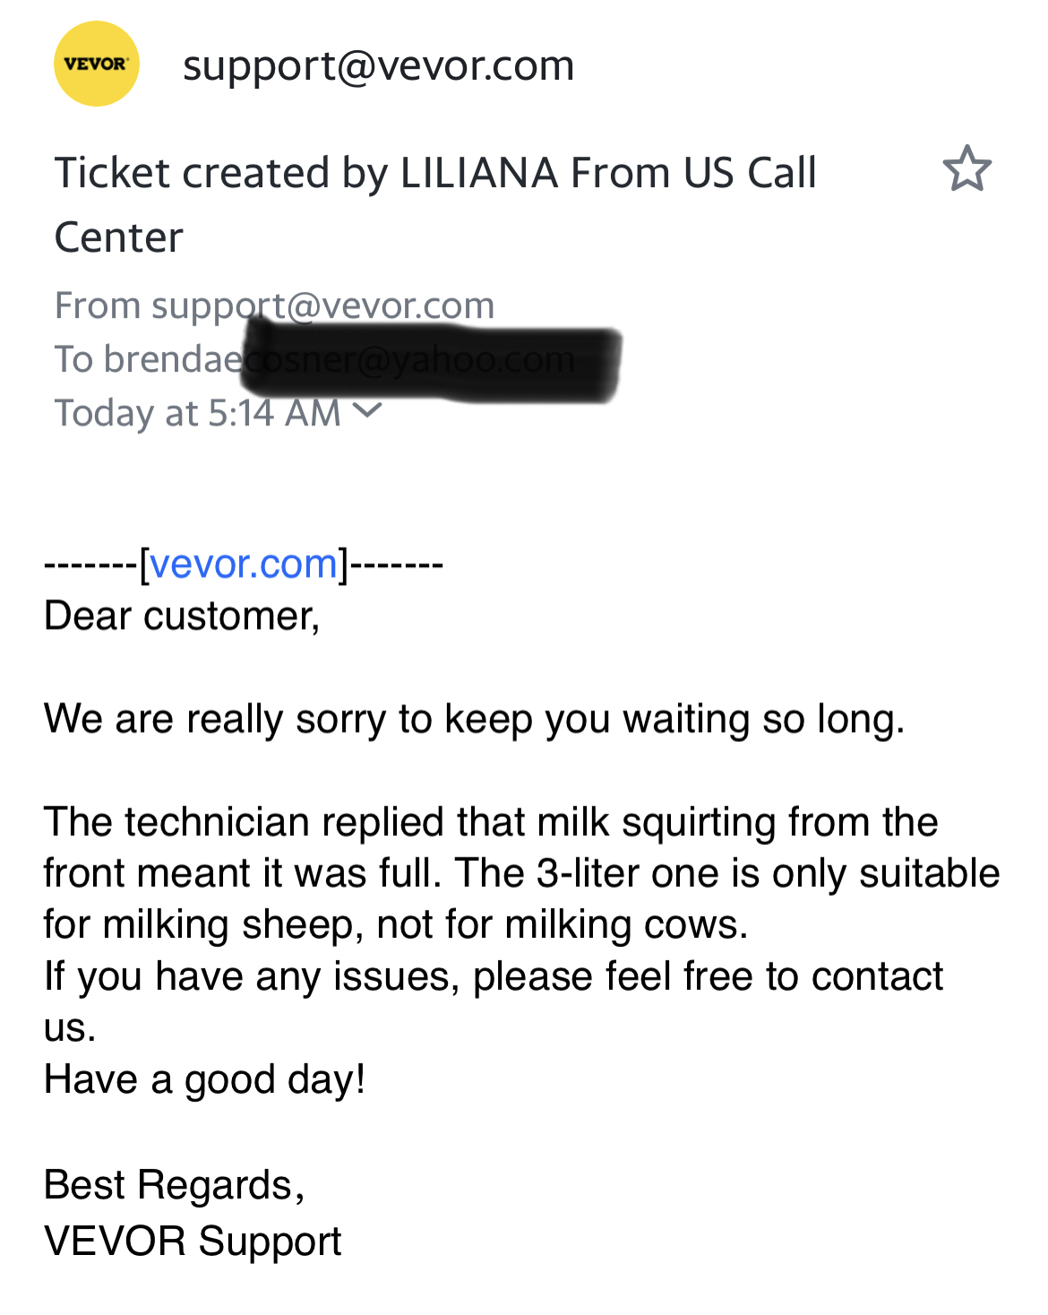The width and height of the screenshot is (1048, 1315).
Task: Click the "Best Regards," sign-off
Action: [175, 1185]
